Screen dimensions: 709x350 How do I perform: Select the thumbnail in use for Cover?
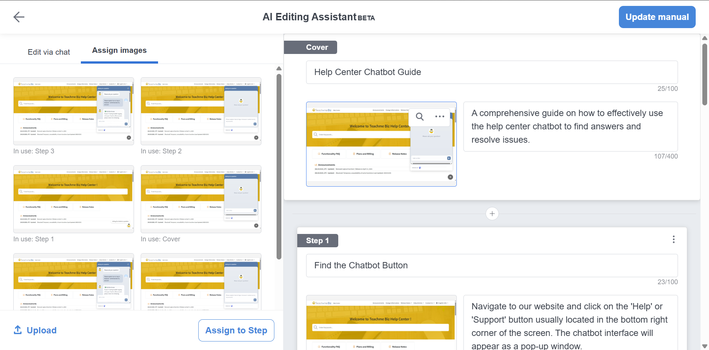(x=201, y=199)
